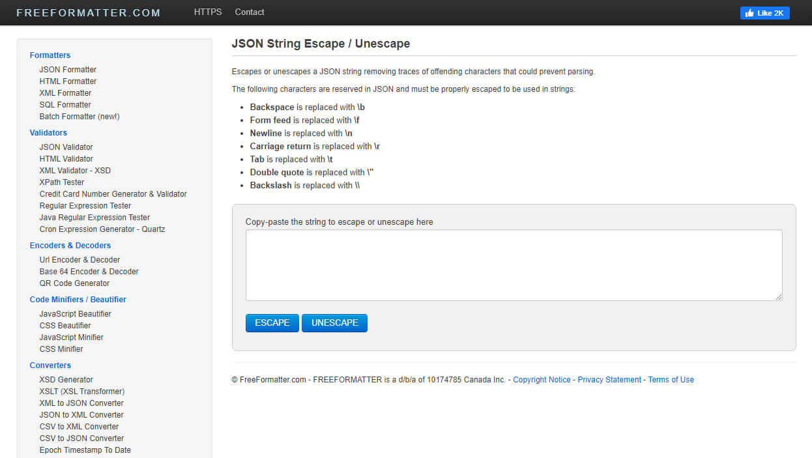Go to SQL Formatter
This screenshot has width=812, height=458.
65,105
